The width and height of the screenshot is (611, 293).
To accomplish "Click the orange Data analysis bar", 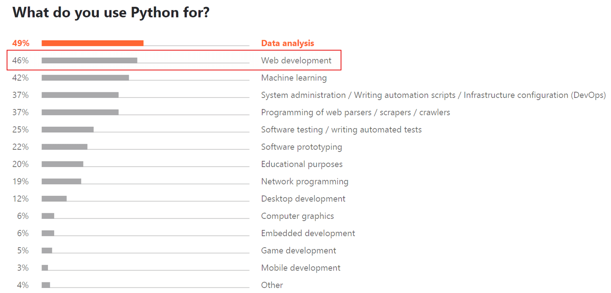I will [92, 43].
